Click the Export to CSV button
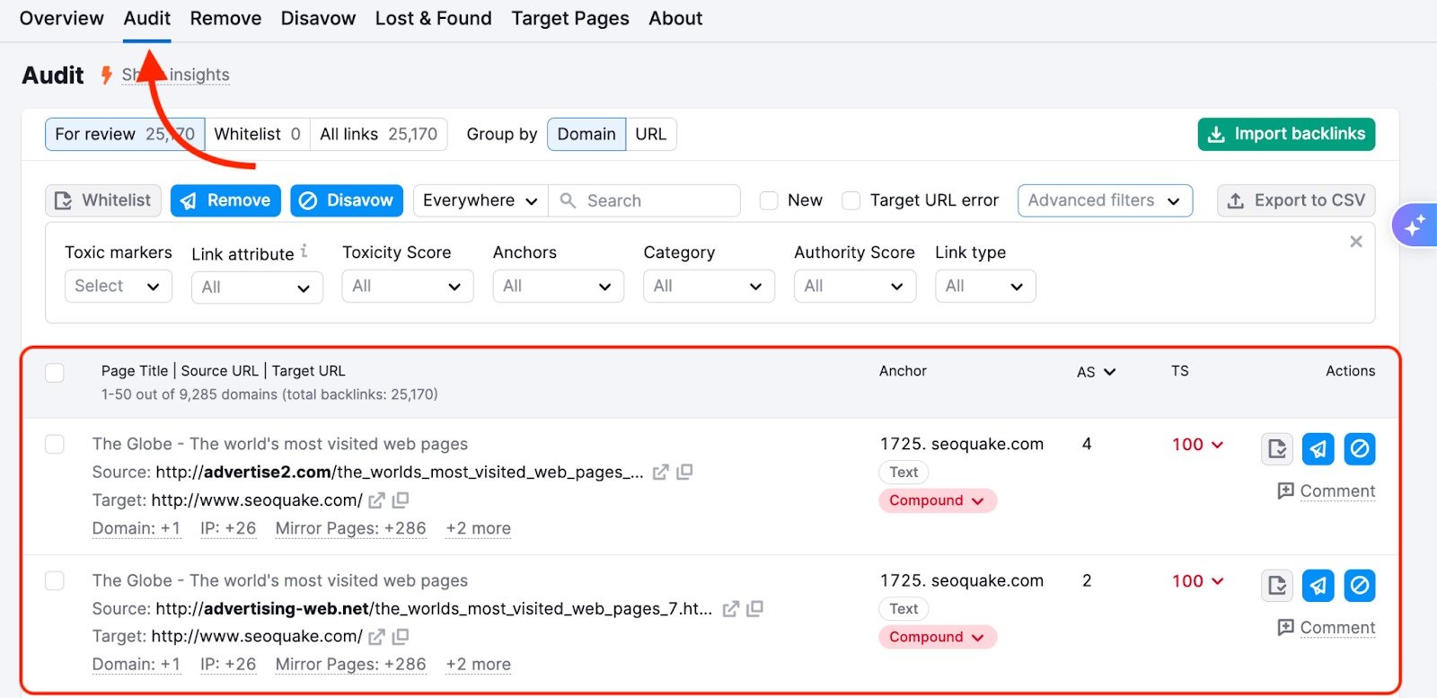The width and height of the screenshot is (1437, 698). tap(1295, 200)
